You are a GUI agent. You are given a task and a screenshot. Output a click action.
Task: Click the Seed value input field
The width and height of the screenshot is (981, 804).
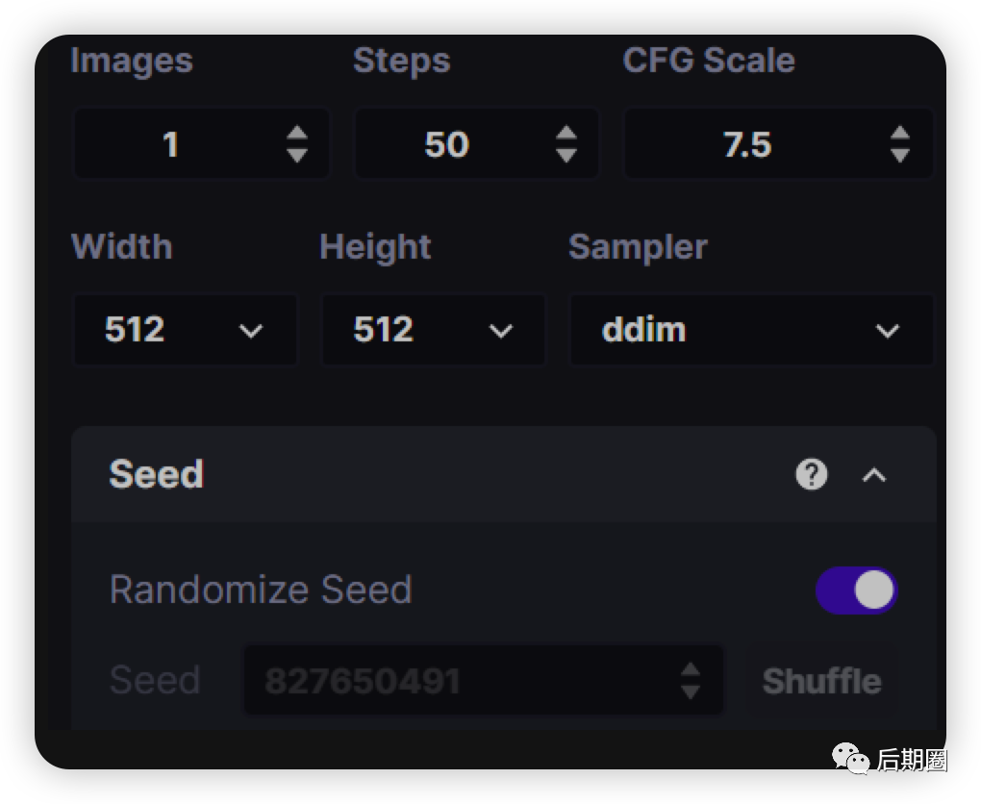[452, 681]
